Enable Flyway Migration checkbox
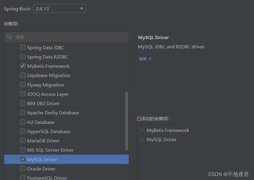This screenshot has width=254, height=180. point(23,84)
